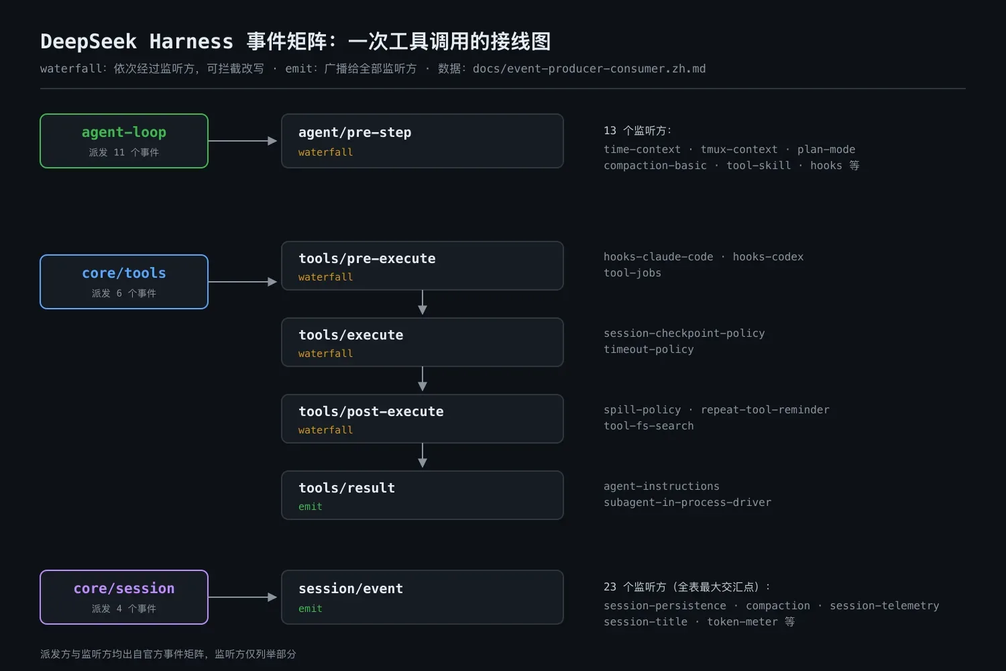Click the 'tool-skill' listener name
Viewport: 1006px width, 671px height.
[x=759, y=166]
